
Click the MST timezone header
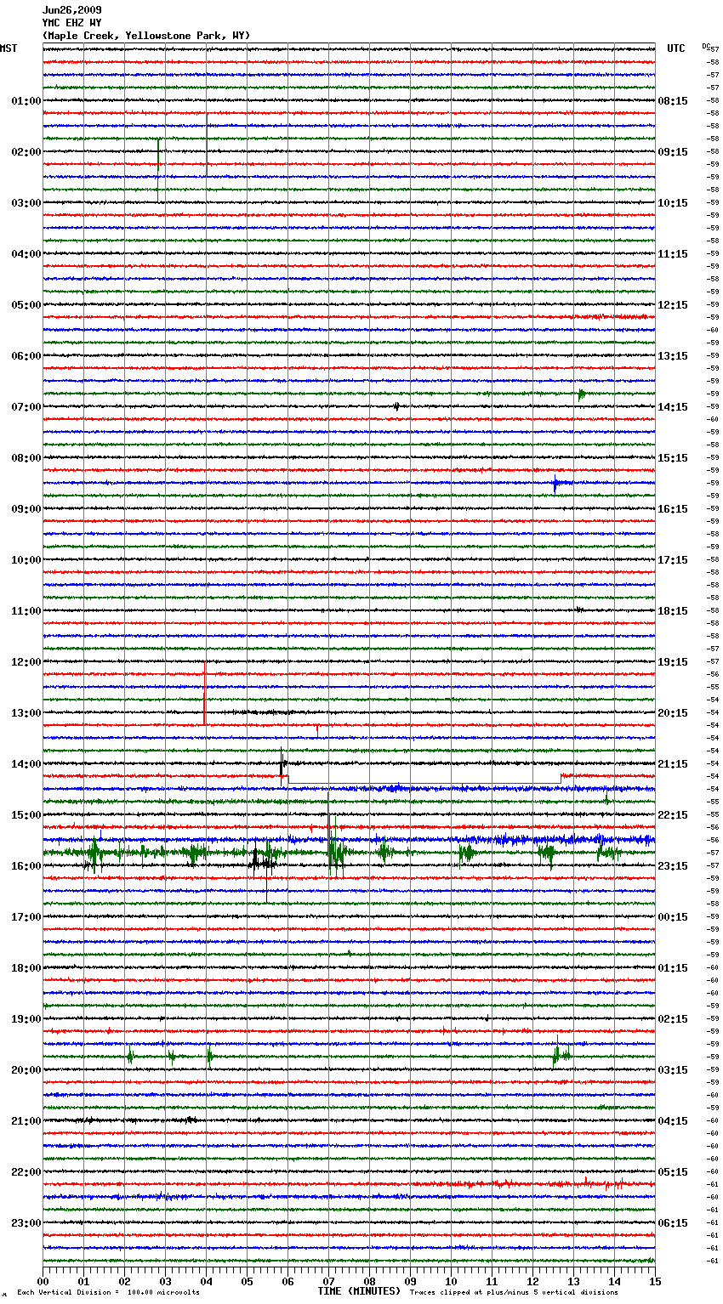9,48
